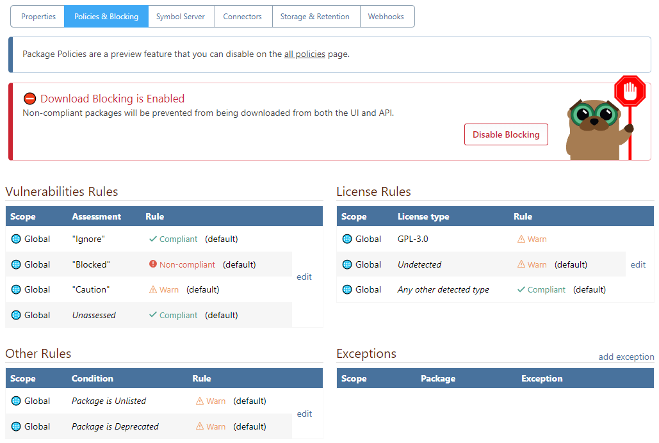This screenshot has height=443, width=659.
Task: Switch to the Symbol Server tab
Action: pyautogui.click(x=181, y=17)
